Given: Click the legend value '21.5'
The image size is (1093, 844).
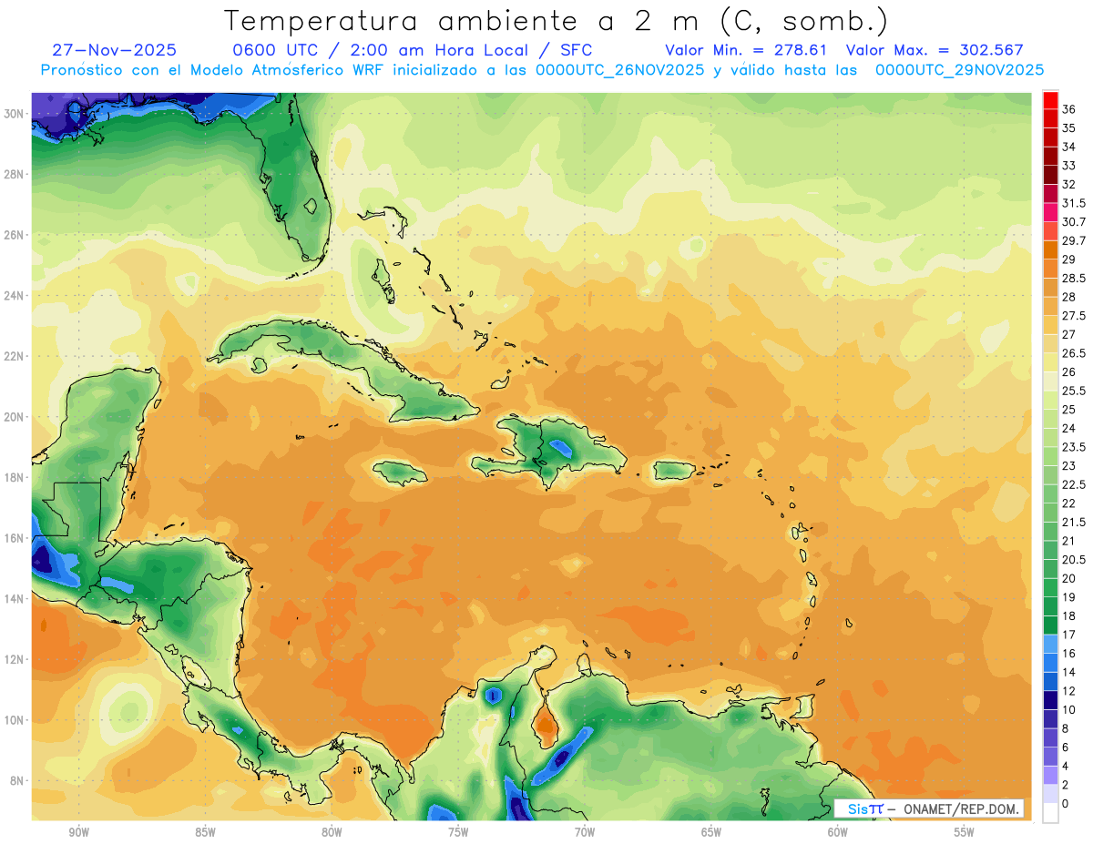Looking at the screenshot, I should tap(1074, 523).
